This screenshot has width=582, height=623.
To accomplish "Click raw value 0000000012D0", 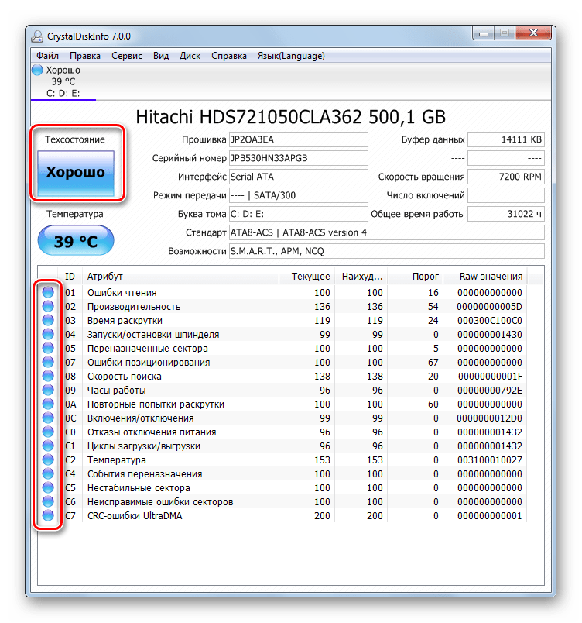I will coord(489,418).
